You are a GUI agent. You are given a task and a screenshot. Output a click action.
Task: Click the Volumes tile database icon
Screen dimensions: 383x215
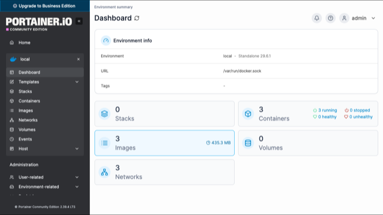[x=248, y=143]
